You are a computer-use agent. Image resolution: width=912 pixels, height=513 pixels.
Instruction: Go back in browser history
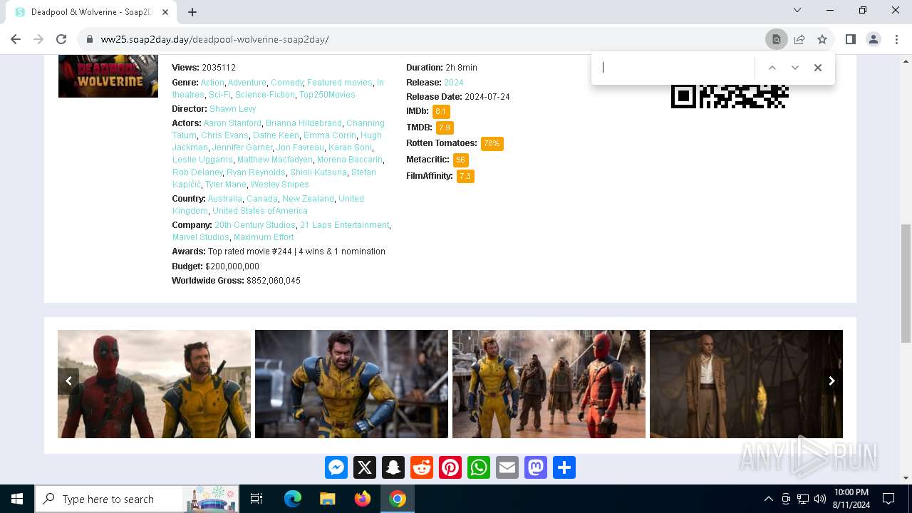point(16,39)
